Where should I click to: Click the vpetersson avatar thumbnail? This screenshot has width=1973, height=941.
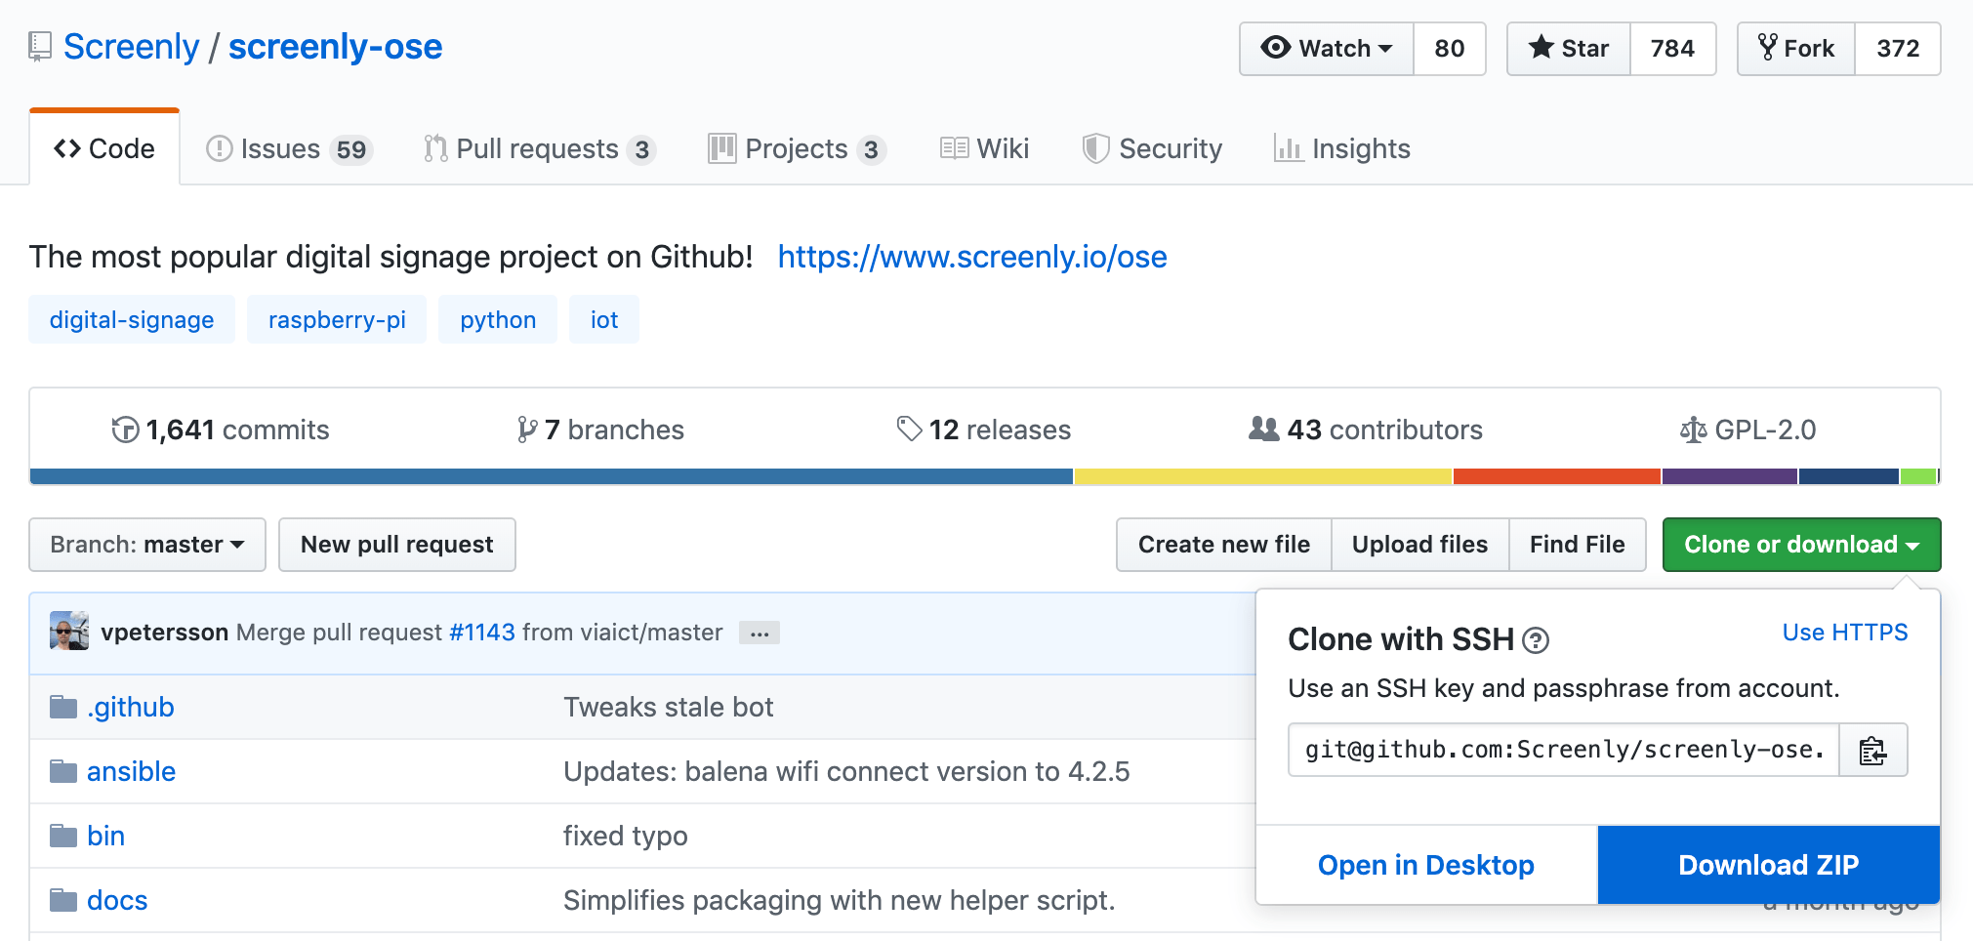(x=69, y=632)
